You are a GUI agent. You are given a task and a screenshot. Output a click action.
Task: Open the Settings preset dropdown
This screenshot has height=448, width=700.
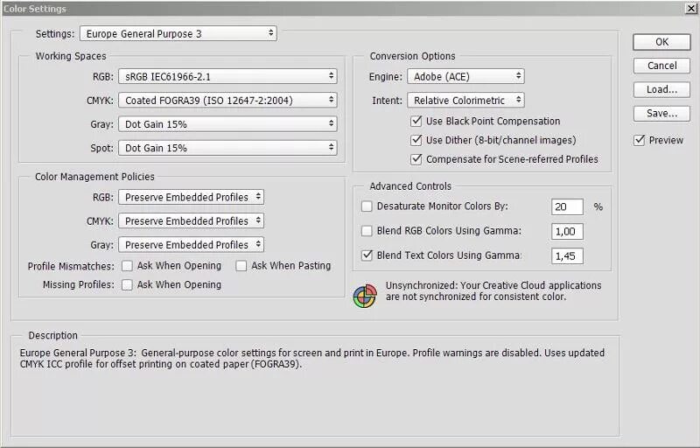(x=178, y=33)
